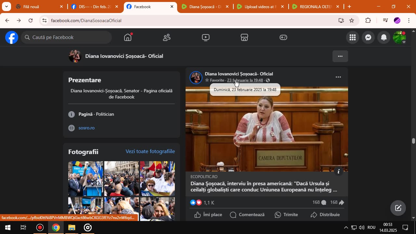Open the ECOPOLITIC.RO article headline
416x234 pixels.
[264, 187]
